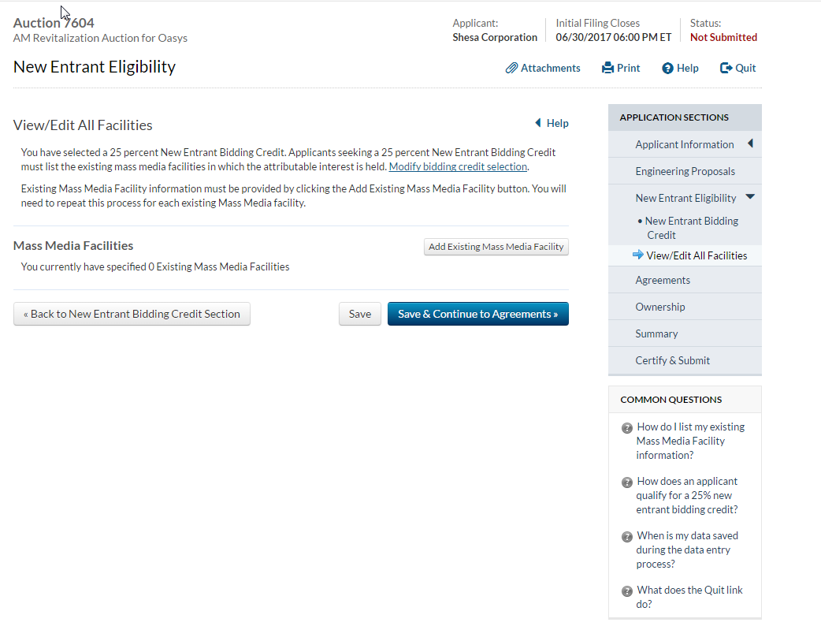The width and height of the screenshot is (821, 626).
Task: Click Add Existing Mass Media Facility button
Action: (496, 247)
